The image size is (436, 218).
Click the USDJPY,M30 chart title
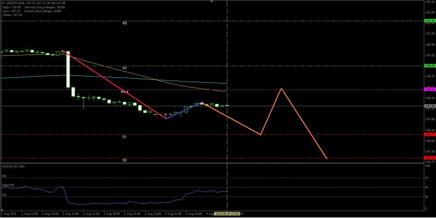[x=15, y=3]
